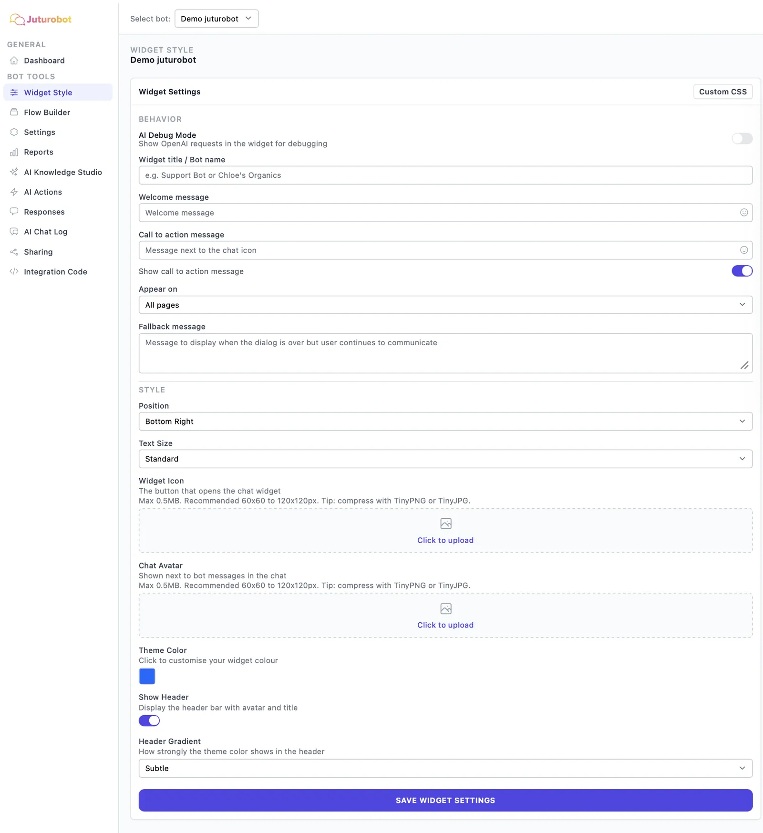The width and height of the screenshot is (763, 833).
Task: Click the Chat Avatar upload image icon
Action: (x=445, y=608)
